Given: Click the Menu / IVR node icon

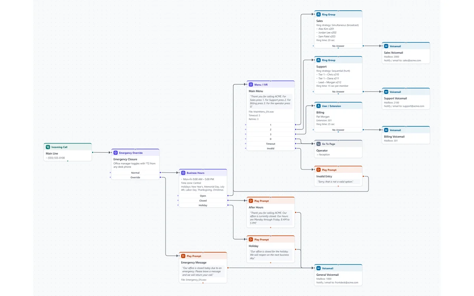Looking at the screenshot, I should tap(250, 84).
